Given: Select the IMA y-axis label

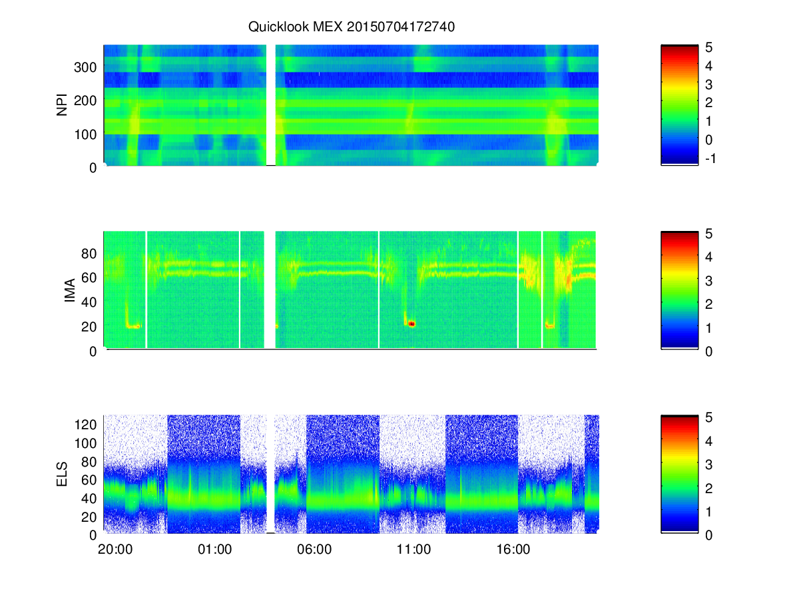Looking at the screenshot, I should pyautogui.click(x=69, y=291).
